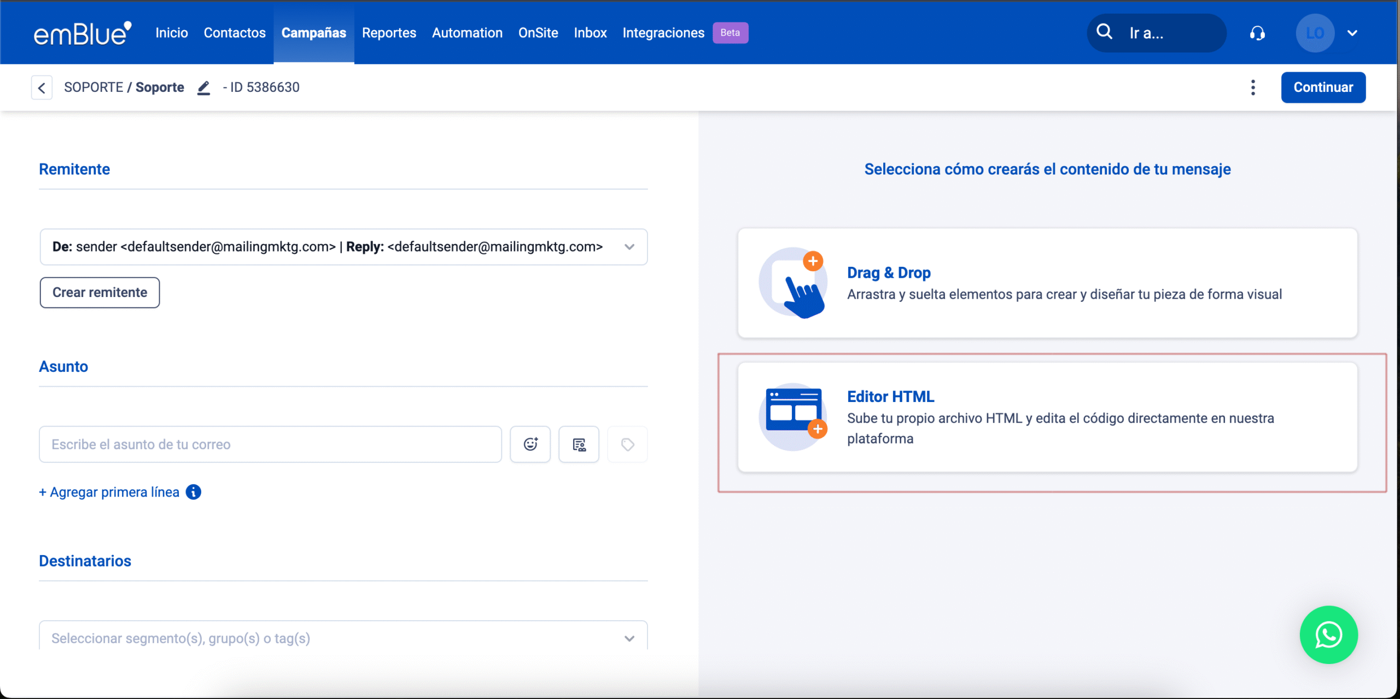Open the headset support icon
This screenshot has height=699, width=1400.
(x=1257, y=33)
